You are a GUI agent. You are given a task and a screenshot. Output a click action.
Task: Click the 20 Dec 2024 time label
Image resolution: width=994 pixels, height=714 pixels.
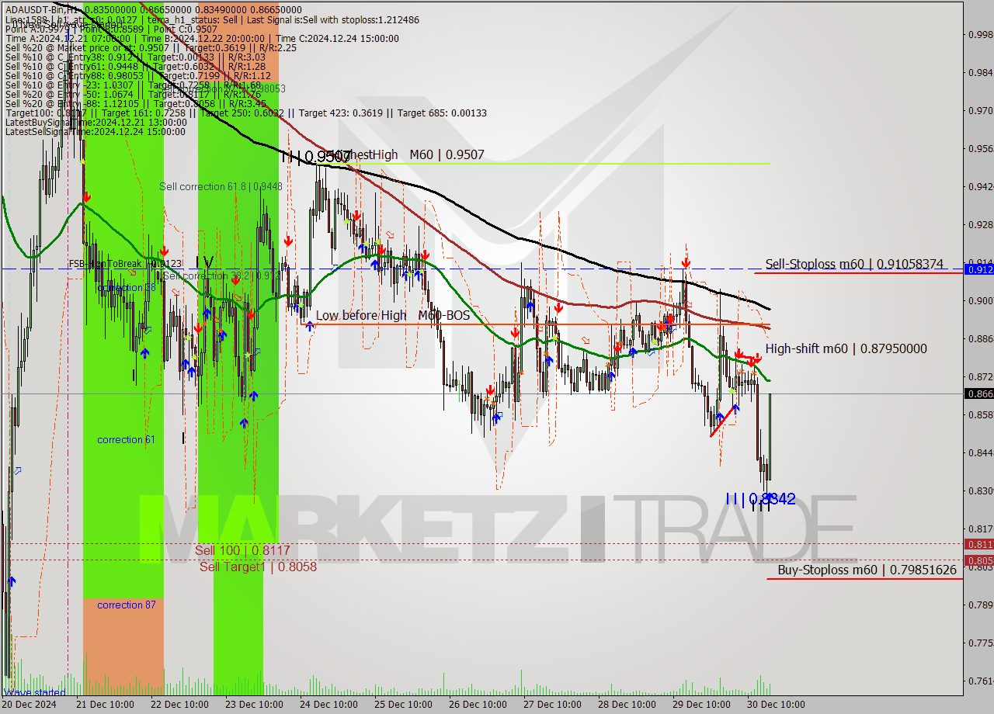click(29, 705)
